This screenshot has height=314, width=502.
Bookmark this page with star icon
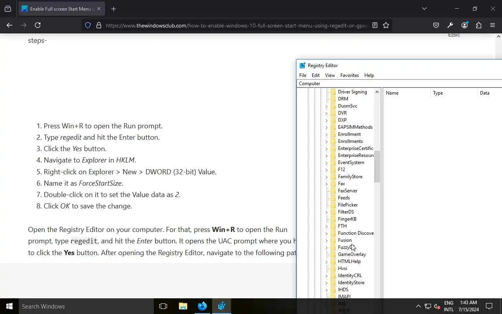386,25
